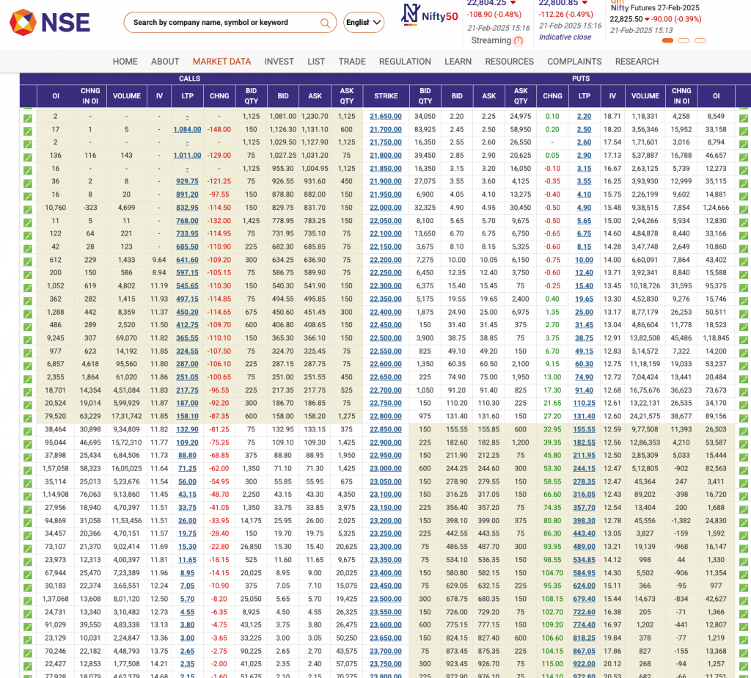Select second ticker carousel indicator dot
The width and height of the screenshot is (751, 678).
coord(684,41)
